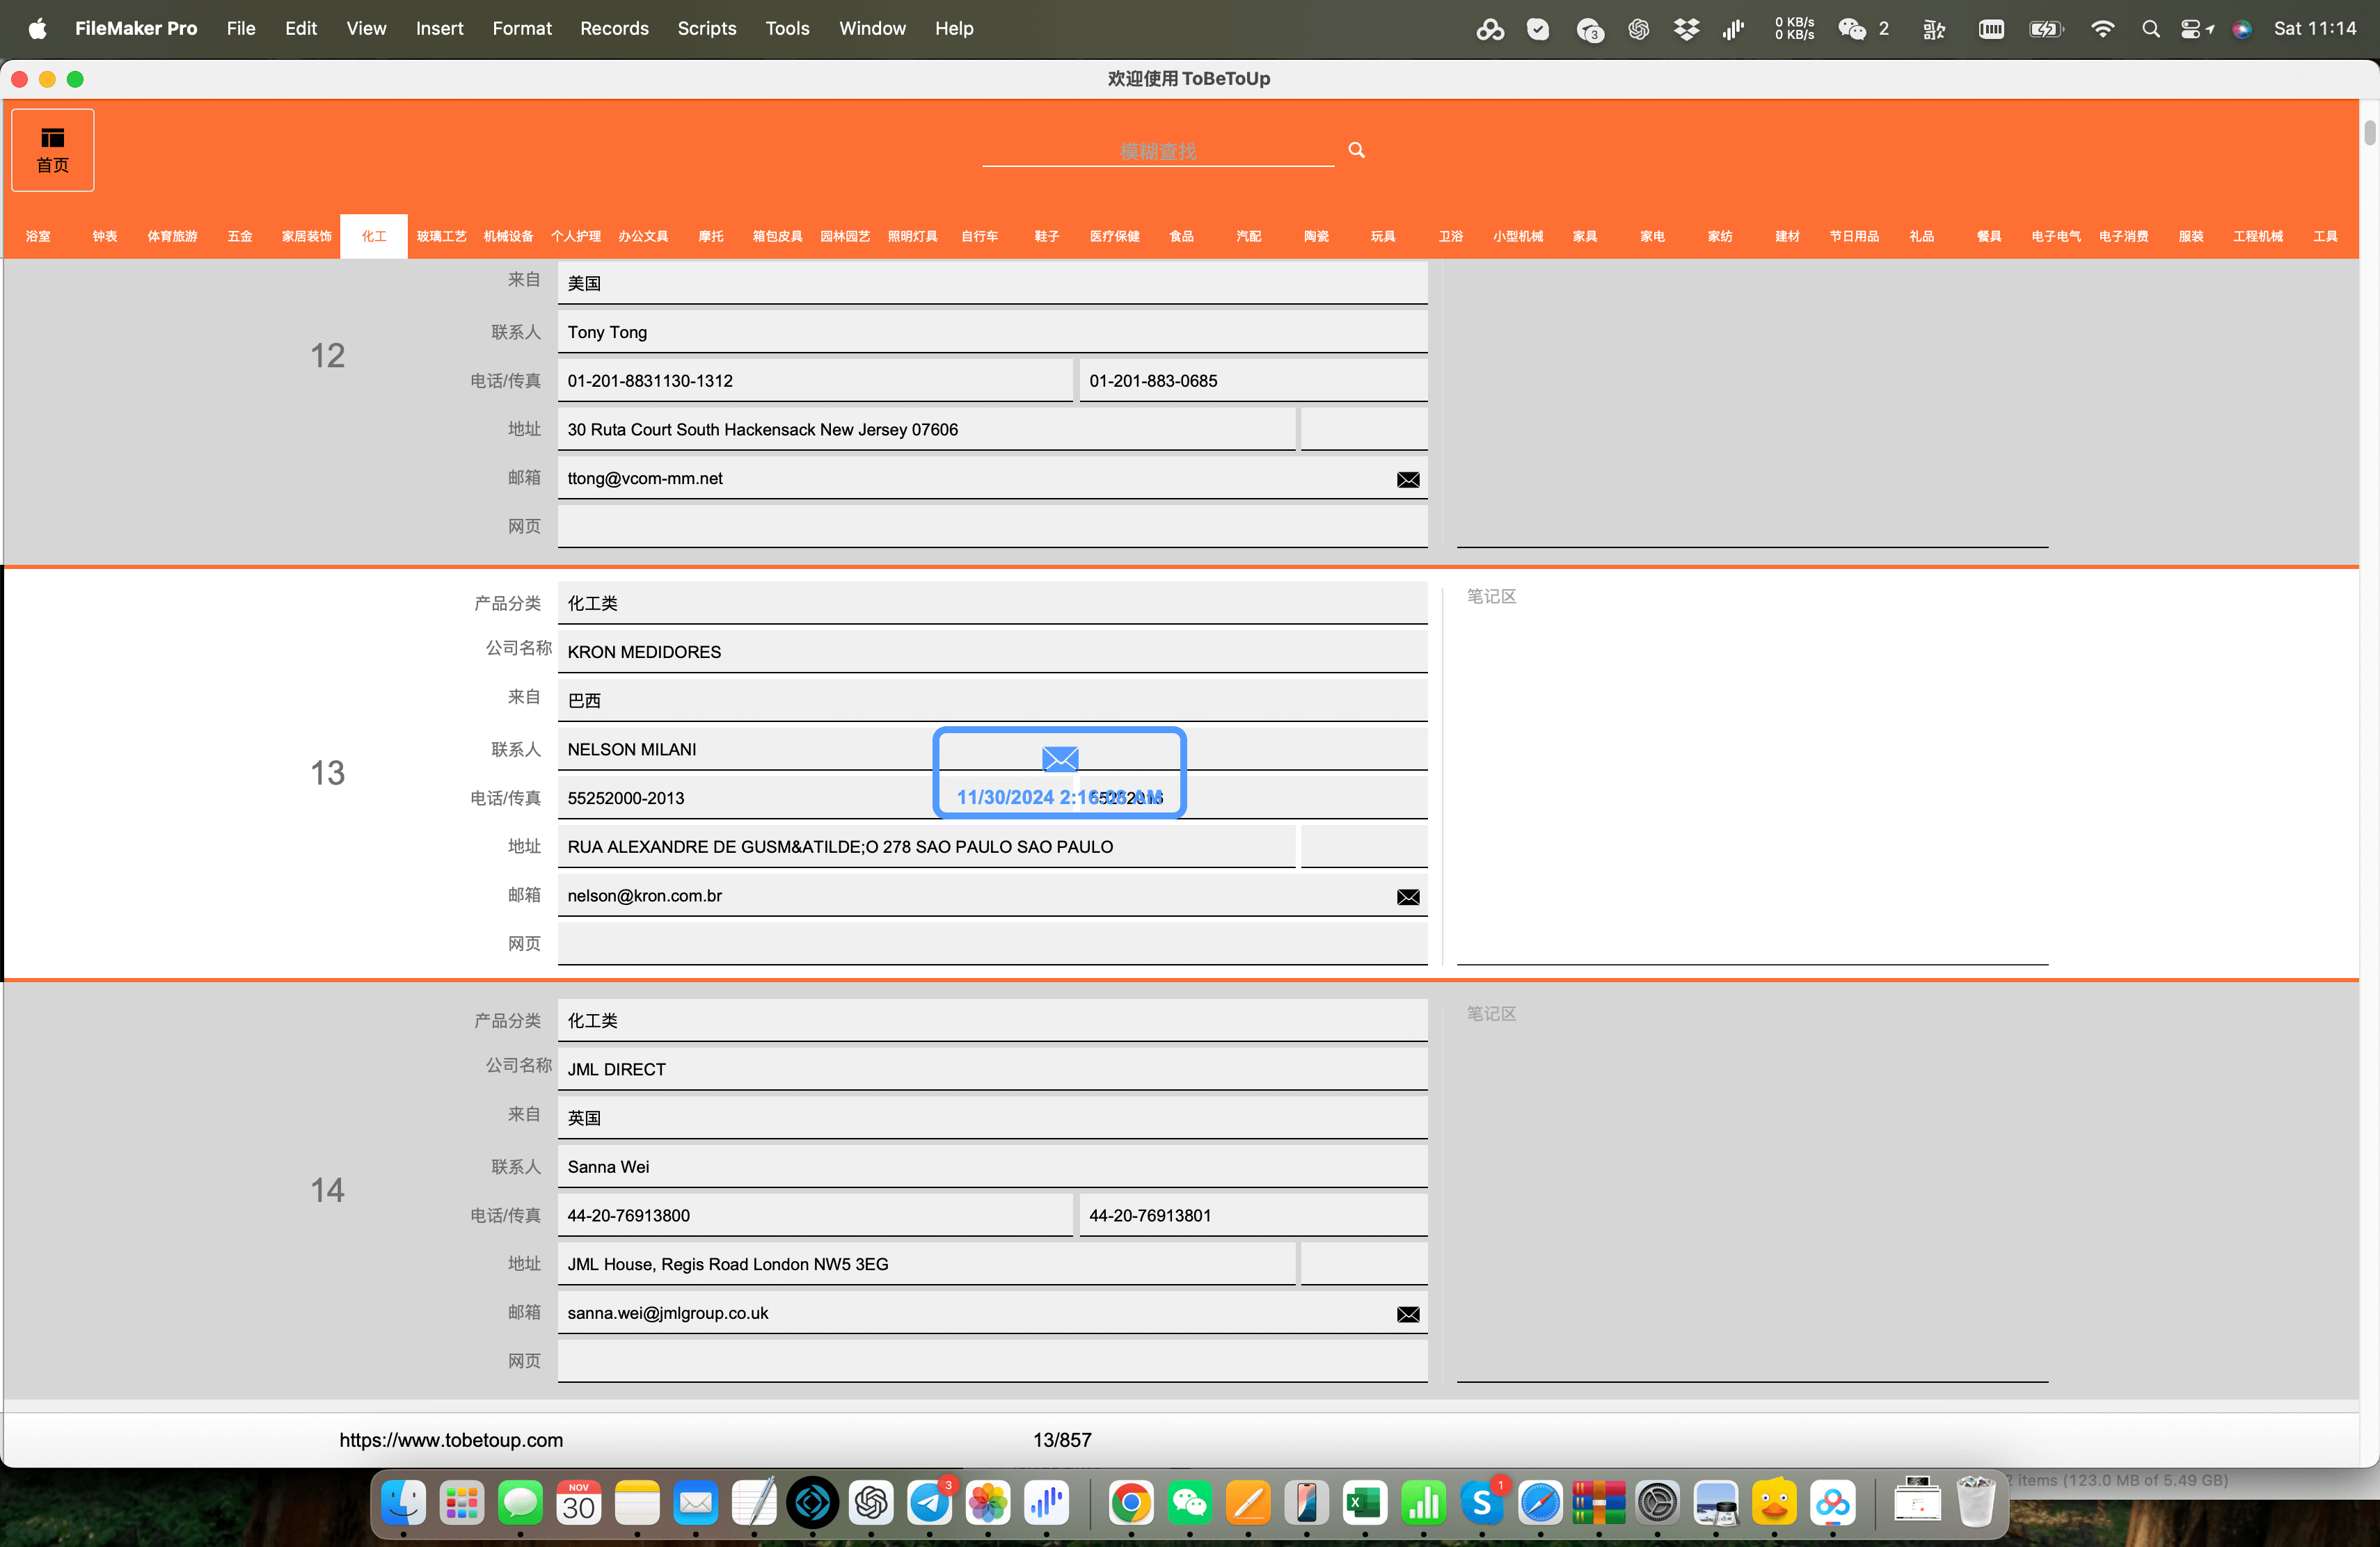The image size is (2380, 1547).
Task: Open the Tools menu
Action: coord(787,29)
